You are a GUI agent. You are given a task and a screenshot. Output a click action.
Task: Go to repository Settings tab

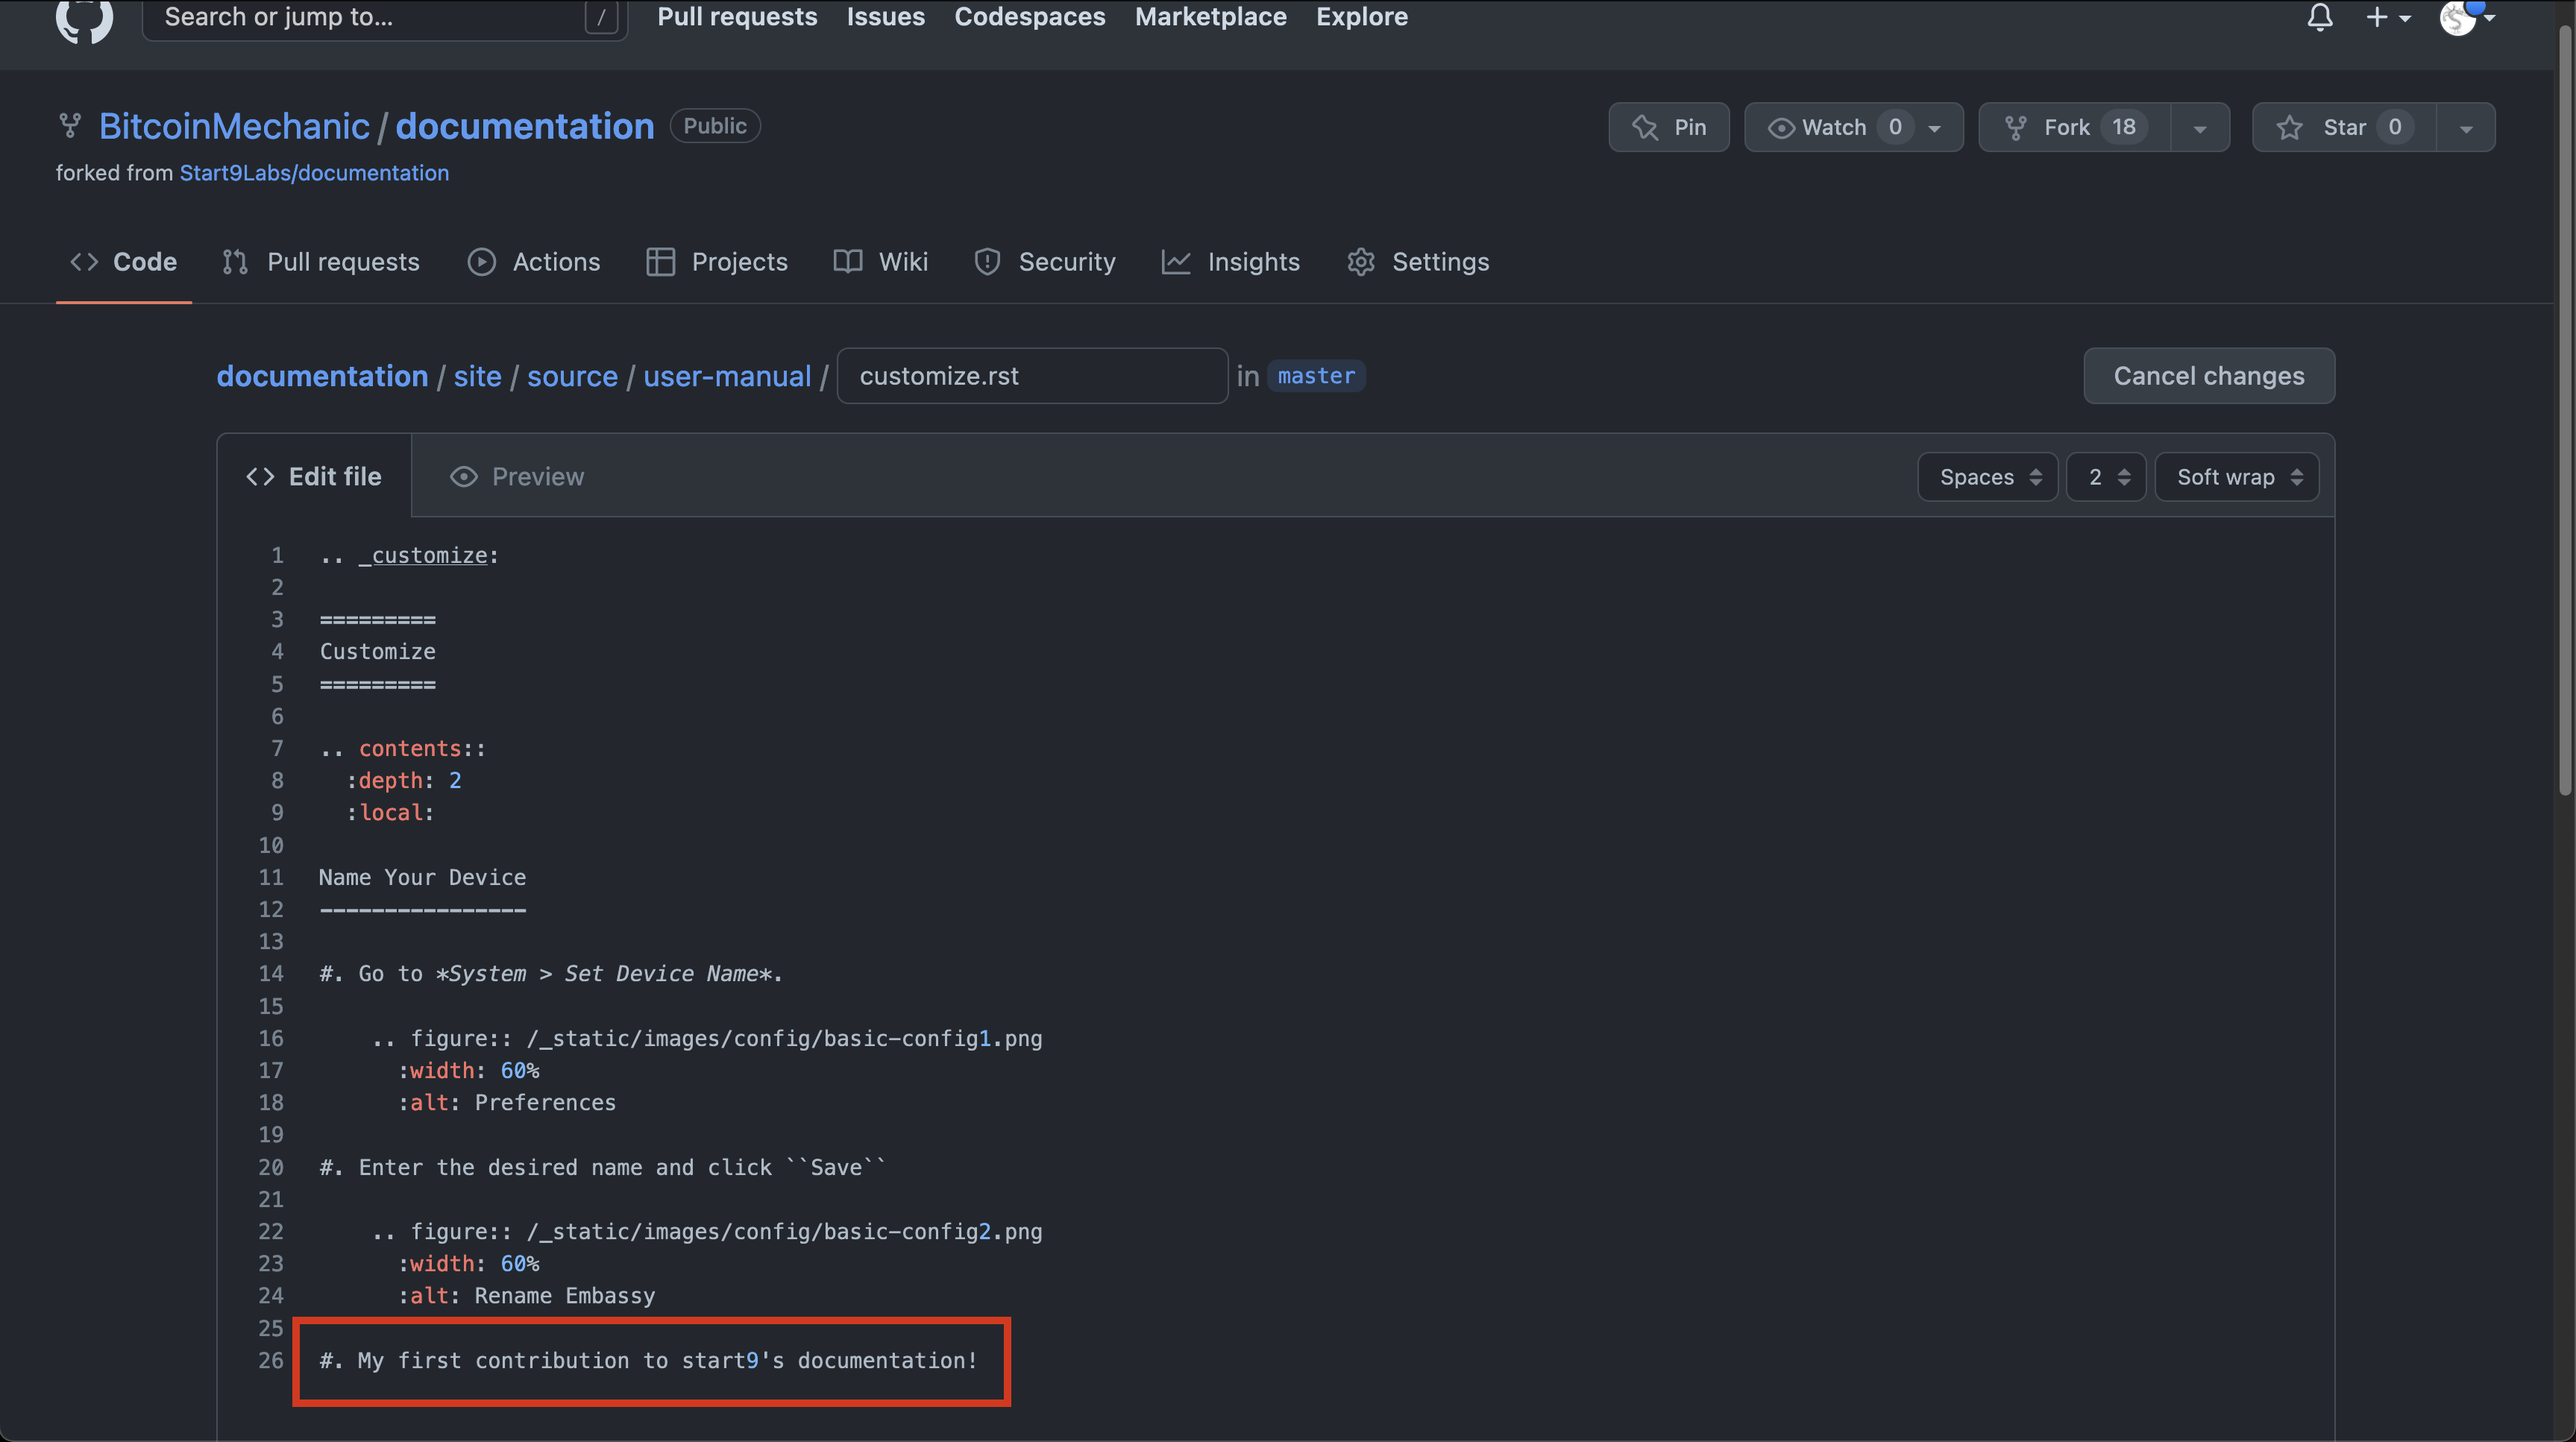[1418, 262]
